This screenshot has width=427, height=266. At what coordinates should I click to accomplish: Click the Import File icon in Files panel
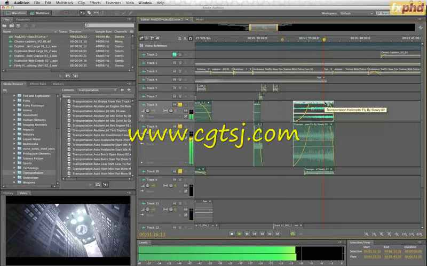(x=11, y=26)
